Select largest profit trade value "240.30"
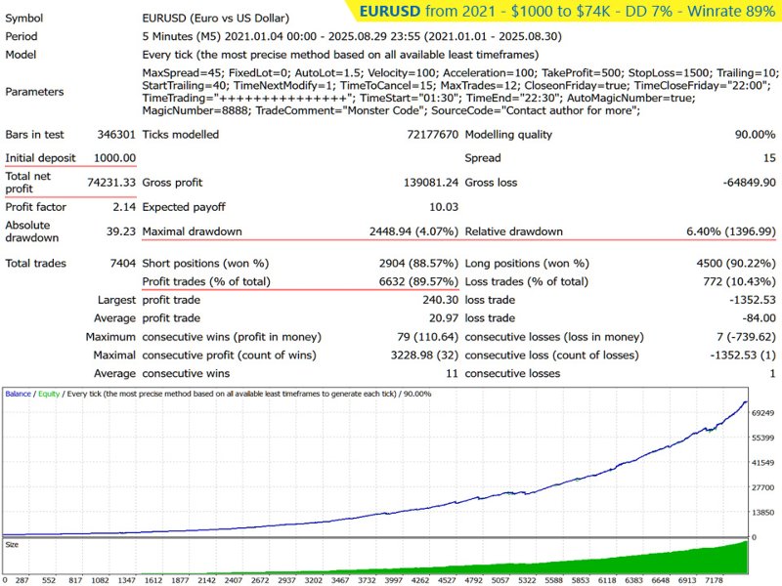Screen dimensions: 782x586 point(441,300)
